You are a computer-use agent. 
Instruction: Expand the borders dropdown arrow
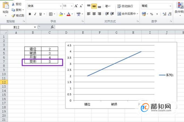coord(54,14)
